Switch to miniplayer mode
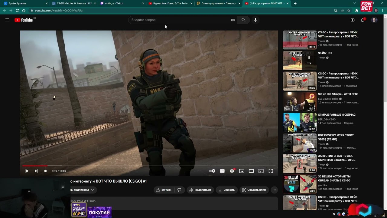The width and height of the screenshot is (387, 218). click(242, 171)
